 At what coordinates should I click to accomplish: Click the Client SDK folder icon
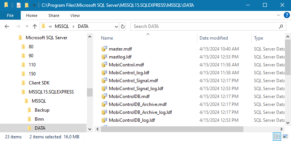click(x=23, y=83)
